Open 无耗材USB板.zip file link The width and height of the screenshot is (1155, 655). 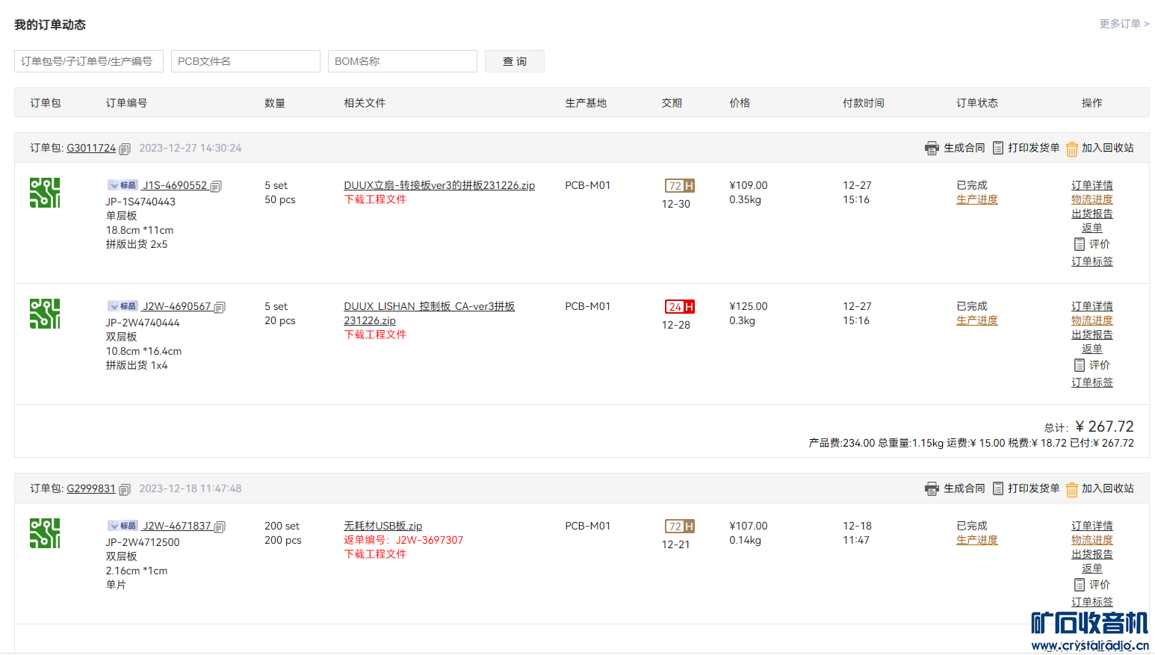383,526
